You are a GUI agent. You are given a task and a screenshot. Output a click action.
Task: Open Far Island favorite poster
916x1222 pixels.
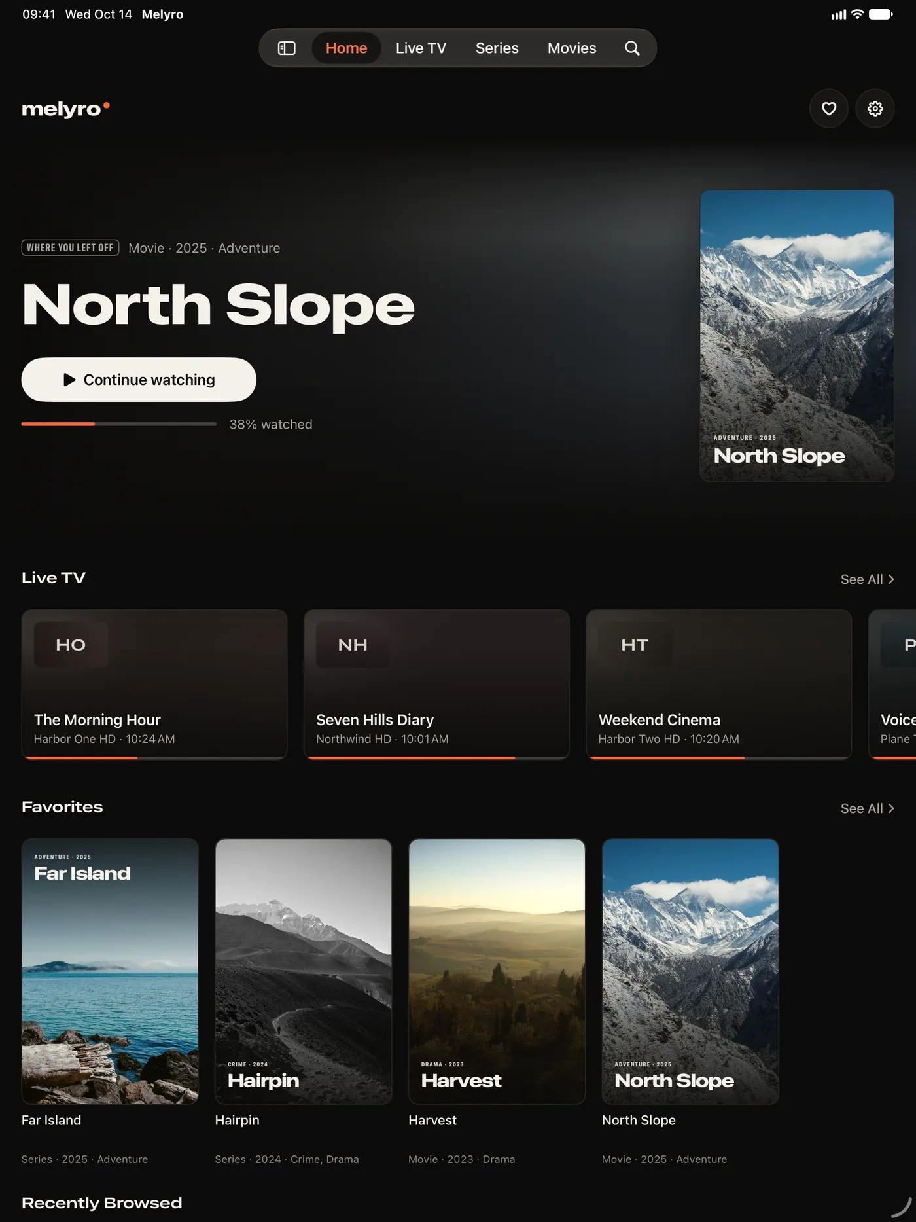(x=110, y=971)
